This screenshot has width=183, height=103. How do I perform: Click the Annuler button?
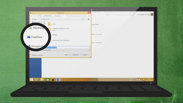[x=85, y=55]
